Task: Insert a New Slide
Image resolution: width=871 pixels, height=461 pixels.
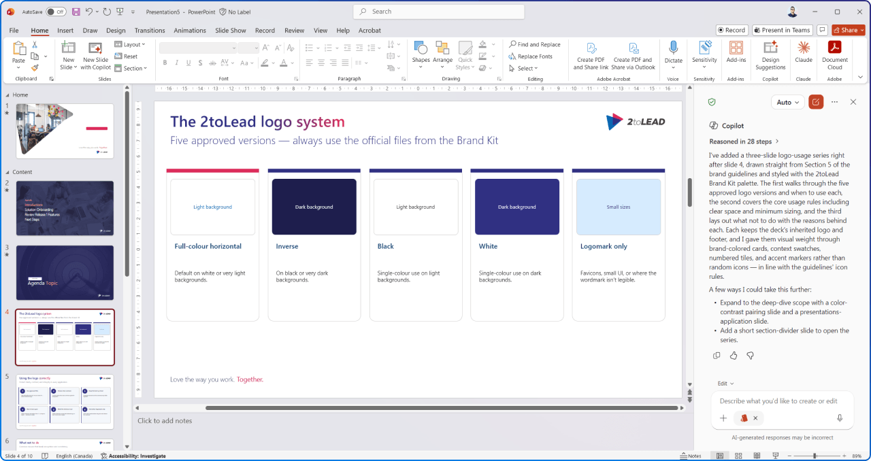Action: point(68,55)
